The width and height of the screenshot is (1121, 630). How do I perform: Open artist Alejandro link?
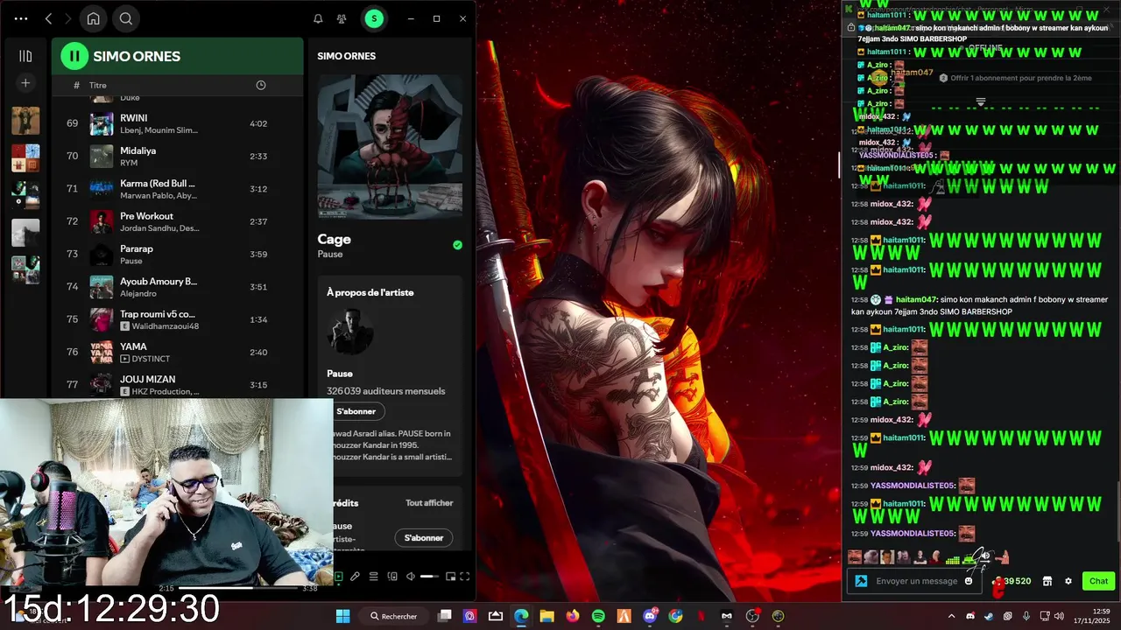138,294
